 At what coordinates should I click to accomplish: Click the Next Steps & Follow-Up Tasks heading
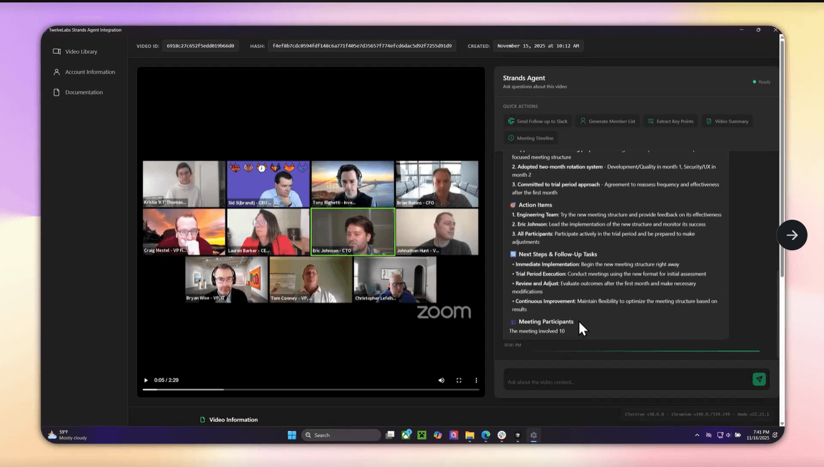558,254
